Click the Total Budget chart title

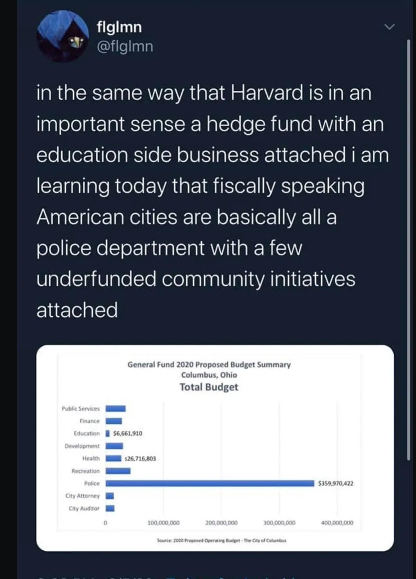click(x=209, y=387)
